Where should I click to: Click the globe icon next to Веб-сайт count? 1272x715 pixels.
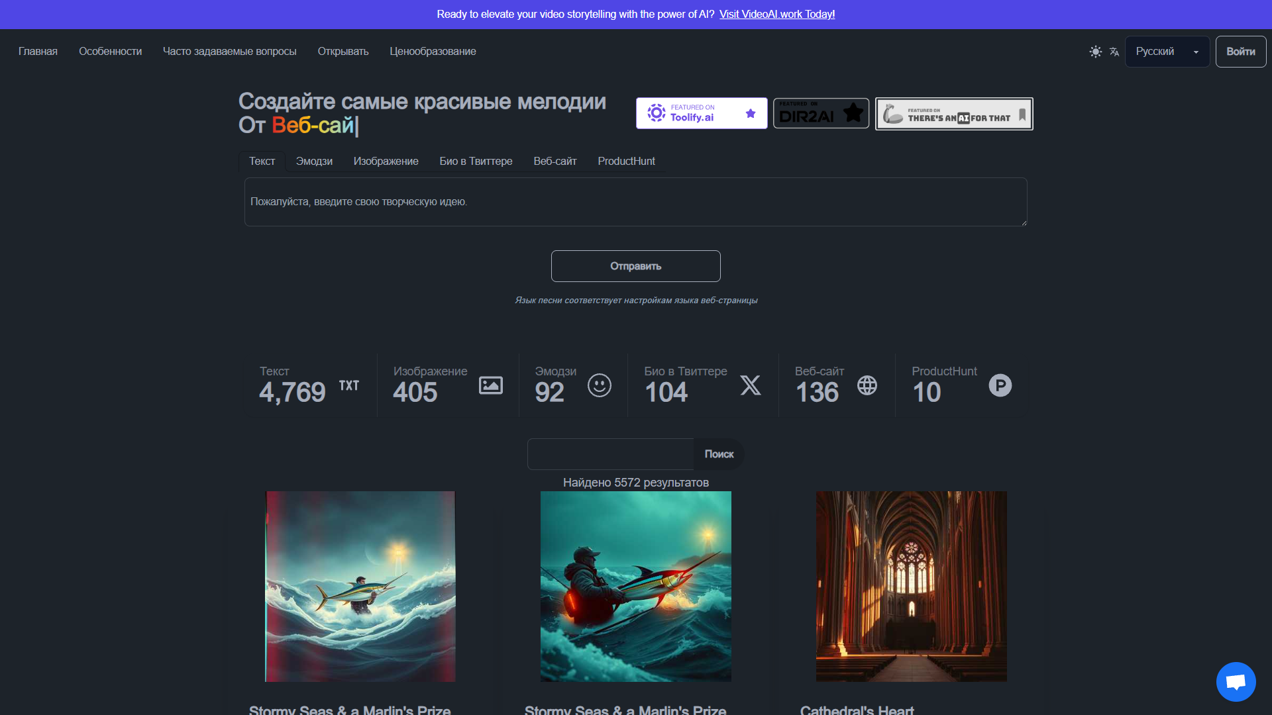point(867,385)
